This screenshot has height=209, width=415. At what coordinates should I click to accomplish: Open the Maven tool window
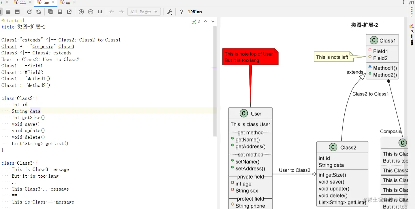[412, 9]
